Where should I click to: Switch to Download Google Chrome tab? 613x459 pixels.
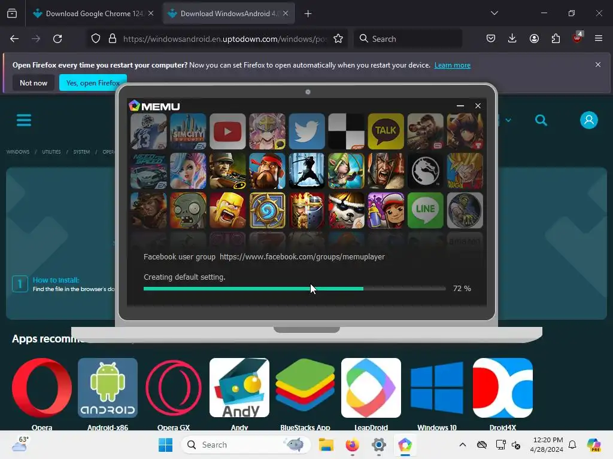point(94,14)
